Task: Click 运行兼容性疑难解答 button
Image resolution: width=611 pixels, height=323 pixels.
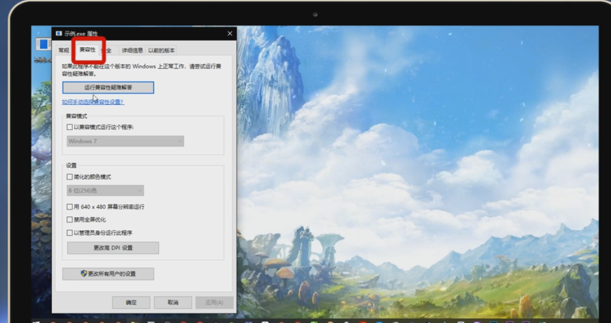Action: click(108, 88)
